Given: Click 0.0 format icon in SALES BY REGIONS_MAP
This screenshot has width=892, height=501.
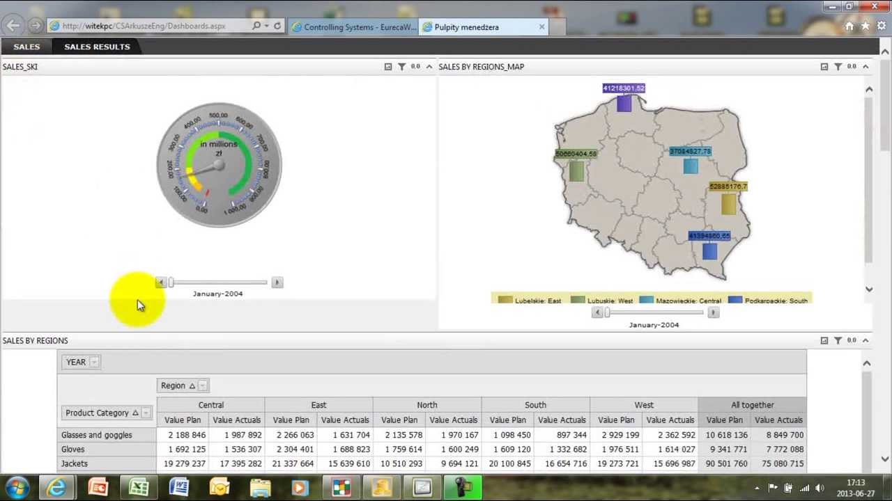Looking at the screenshot, I should [852, 66].
